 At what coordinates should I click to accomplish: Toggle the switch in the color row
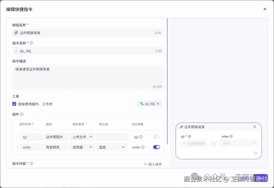click(156, 147)
